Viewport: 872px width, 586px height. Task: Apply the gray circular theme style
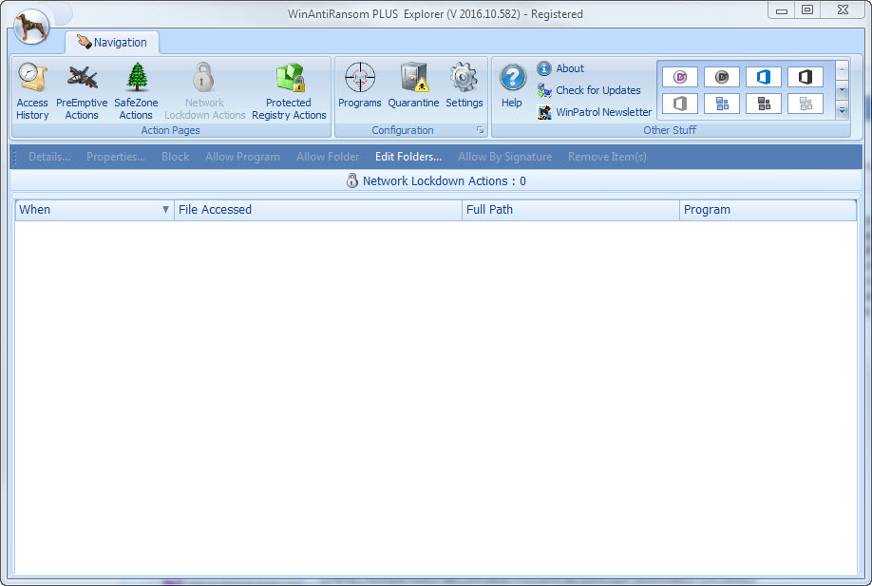(722, 77)
